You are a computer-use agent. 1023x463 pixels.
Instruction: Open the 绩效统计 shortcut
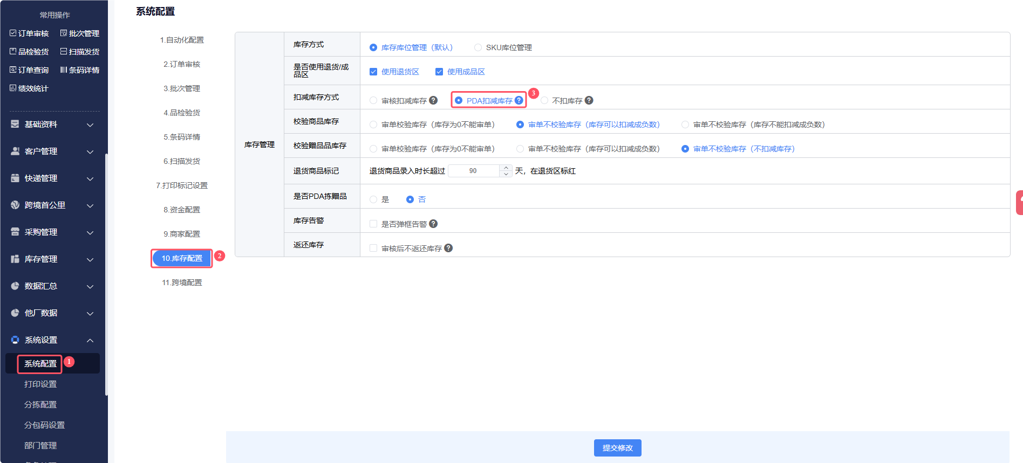[x=30, y=88]
